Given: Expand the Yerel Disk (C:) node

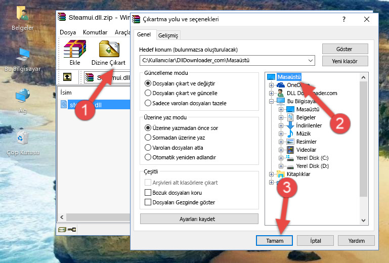Looking at the screenshot, I should 281,158.
